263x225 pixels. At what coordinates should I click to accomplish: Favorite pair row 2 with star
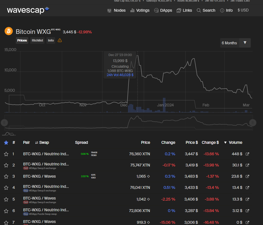coord(6,165)
